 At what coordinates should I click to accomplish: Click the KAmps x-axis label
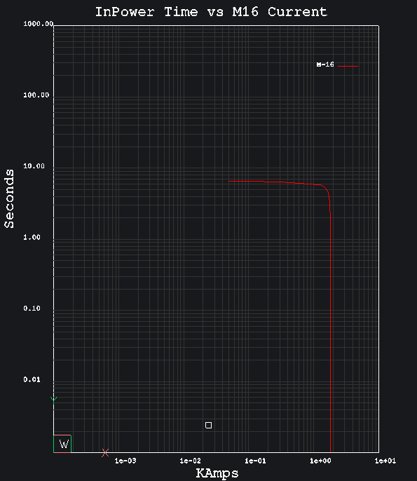click(217, 473)
